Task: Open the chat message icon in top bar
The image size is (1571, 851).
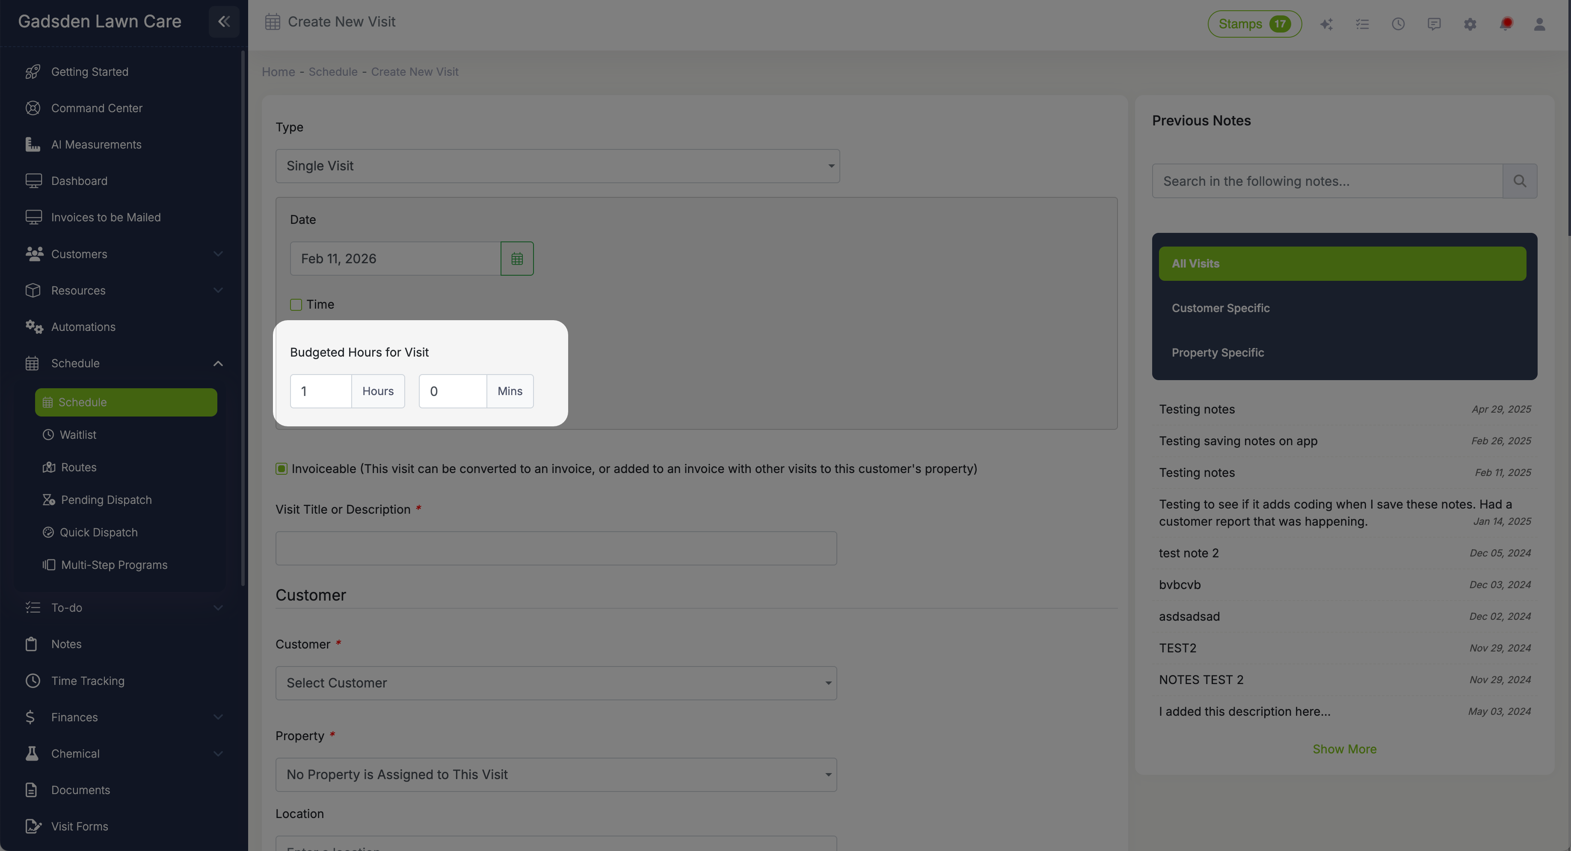Action: click(1434, 24)
